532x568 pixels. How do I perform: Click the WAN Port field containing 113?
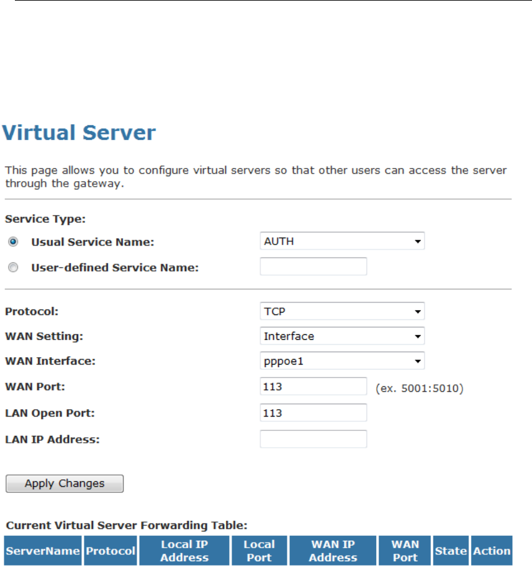click(313, 386)
